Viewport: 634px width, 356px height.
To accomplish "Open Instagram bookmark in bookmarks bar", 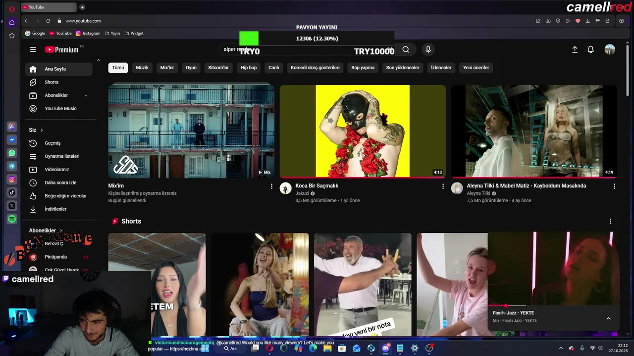I will pos(88,33).
